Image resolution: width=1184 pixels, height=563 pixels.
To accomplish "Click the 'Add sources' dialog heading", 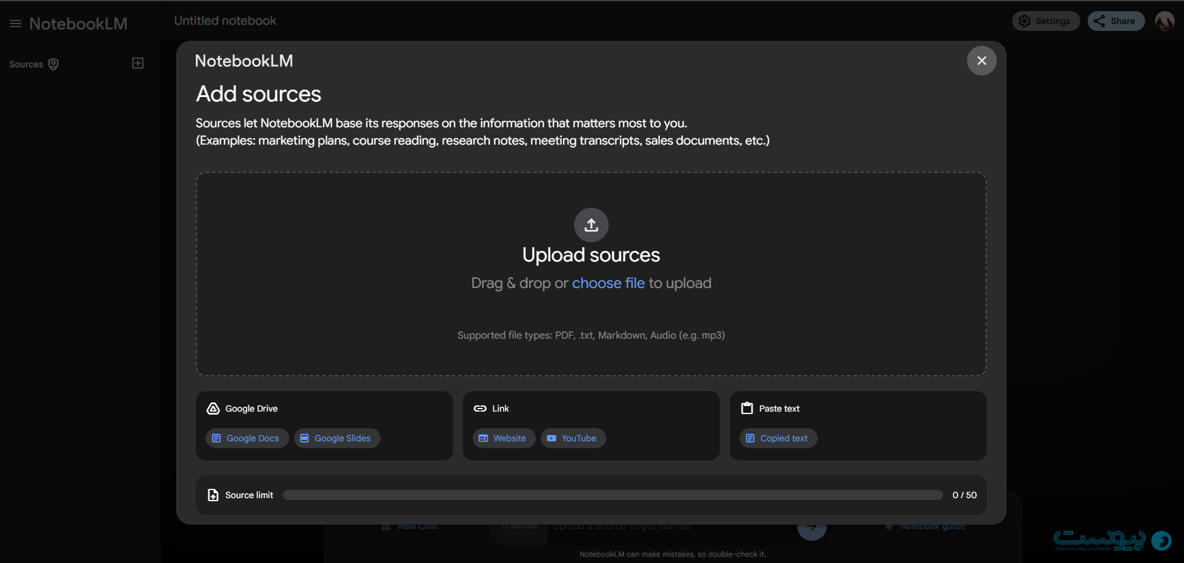I will point(258,94).
